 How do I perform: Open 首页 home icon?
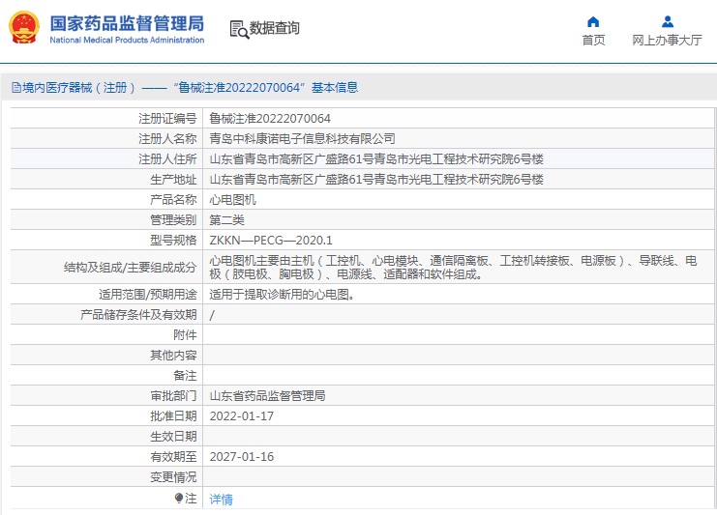[593, 21]
